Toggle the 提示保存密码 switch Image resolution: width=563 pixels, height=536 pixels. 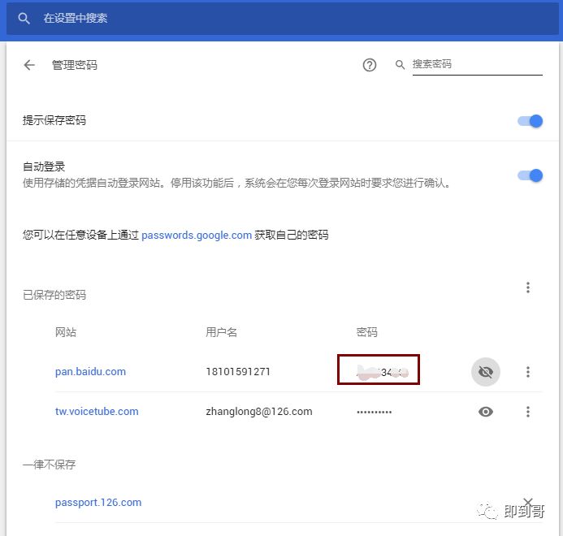[530, 121]
